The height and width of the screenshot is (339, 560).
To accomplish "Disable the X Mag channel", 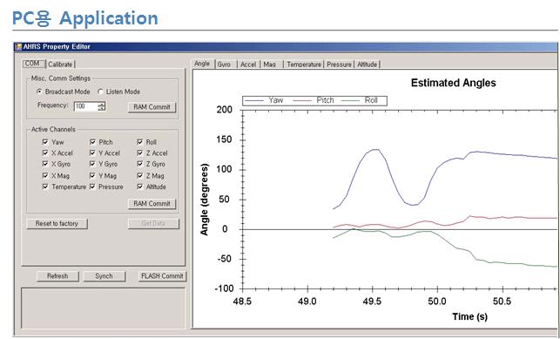I will [45, 175].
